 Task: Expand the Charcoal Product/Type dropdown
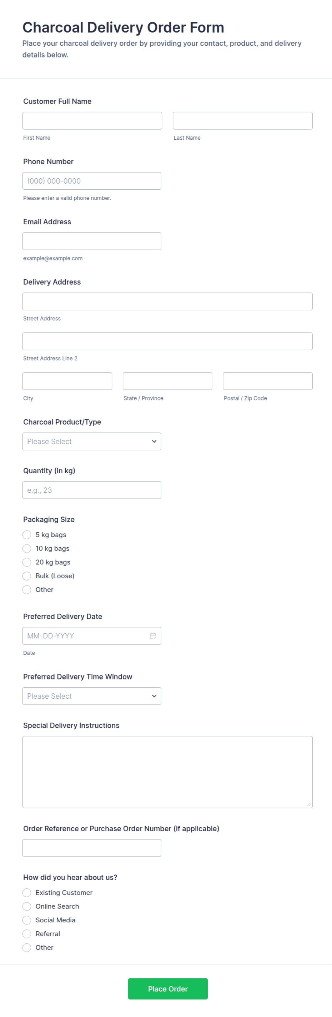pyautogui.click(x=92, y=442)
